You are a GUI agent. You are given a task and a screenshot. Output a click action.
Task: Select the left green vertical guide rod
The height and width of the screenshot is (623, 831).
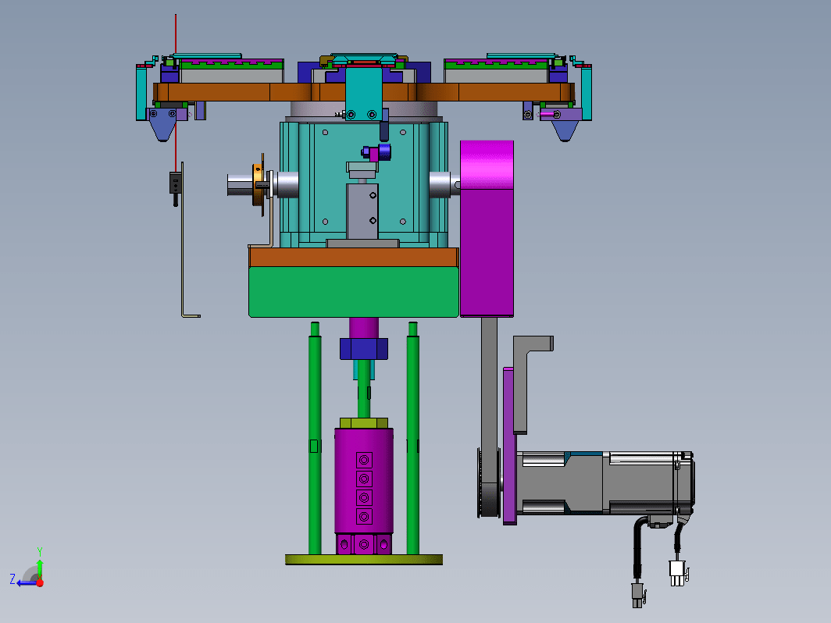tap(315, 438)
